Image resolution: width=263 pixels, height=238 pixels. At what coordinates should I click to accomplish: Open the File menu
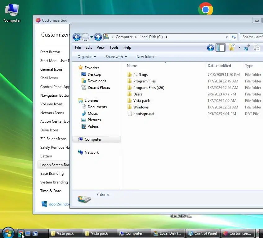78,47
